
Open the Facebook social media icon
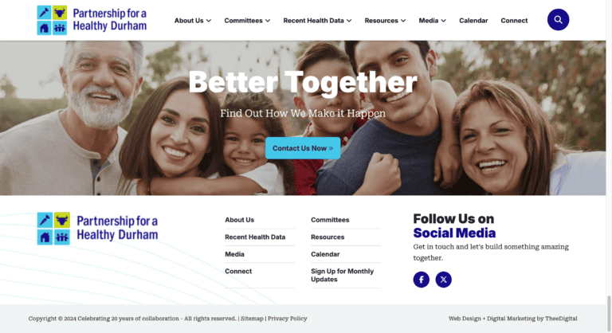(421, 280)
